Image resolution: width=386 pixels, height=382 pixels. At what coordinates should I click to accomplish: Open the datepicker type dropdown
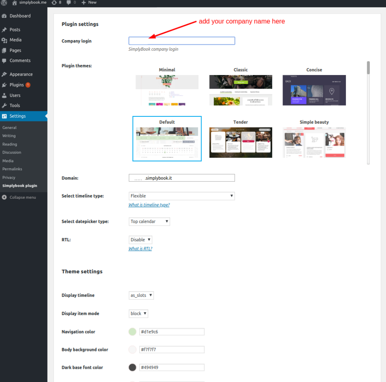tap(149, 222)
